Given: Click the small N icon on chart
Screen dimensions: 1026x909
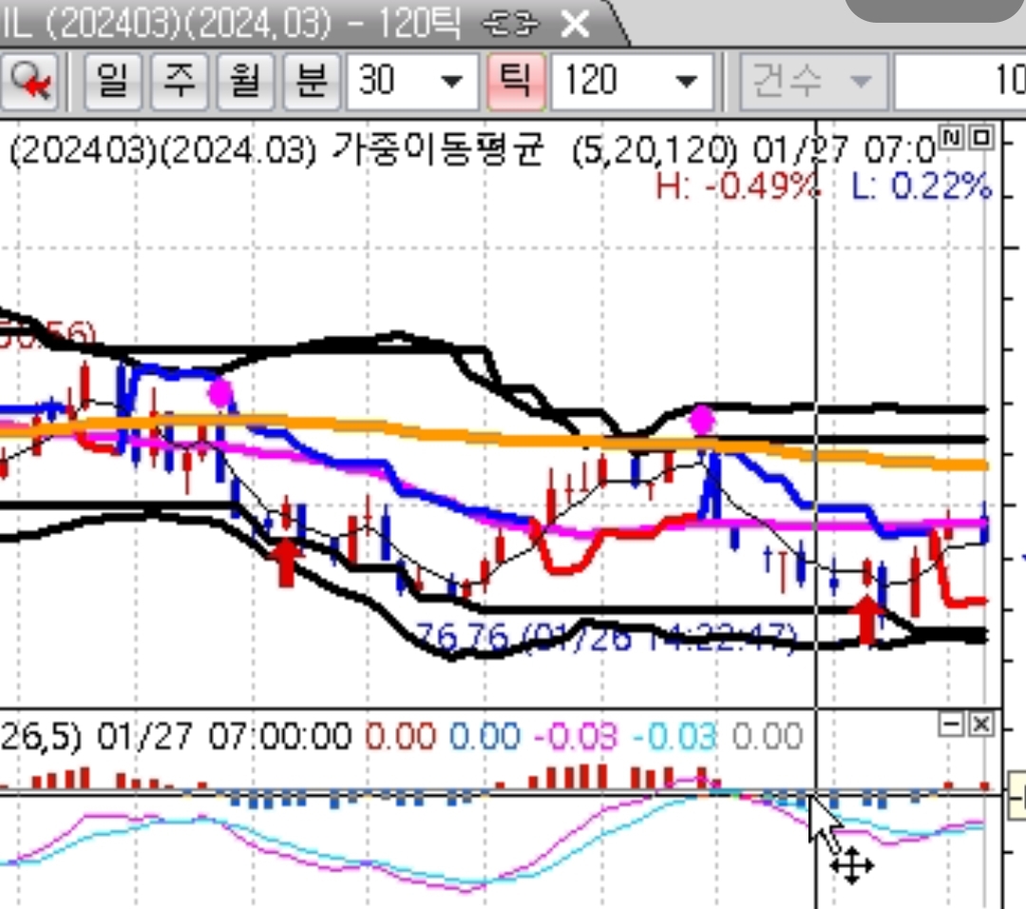Looking at the screenshot, I should point(952,139).
